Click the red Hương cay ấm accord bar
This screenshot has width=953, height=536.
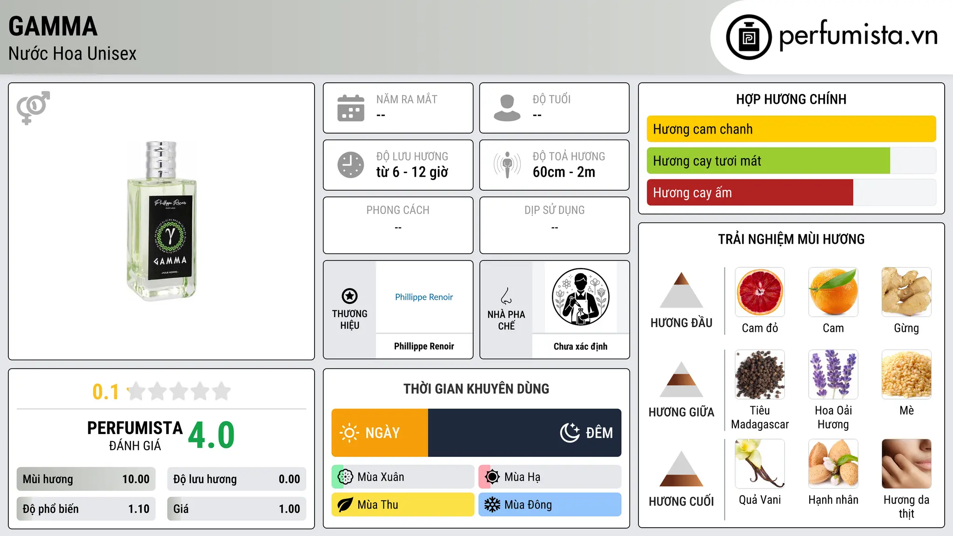(750, 193)
